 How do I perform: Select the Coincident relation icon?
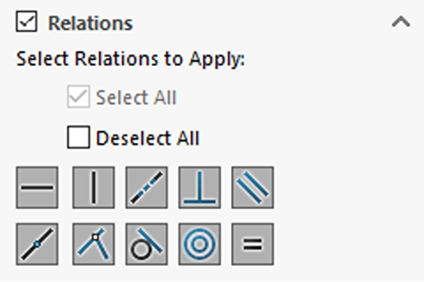[x=93, y=244]
